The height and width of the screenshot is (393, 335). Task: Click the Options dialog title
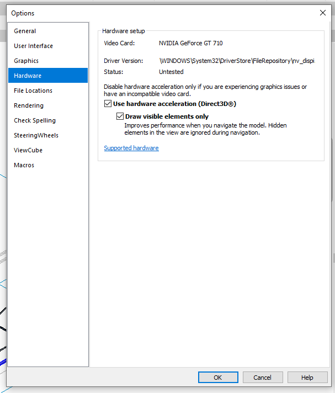point(23,13)
